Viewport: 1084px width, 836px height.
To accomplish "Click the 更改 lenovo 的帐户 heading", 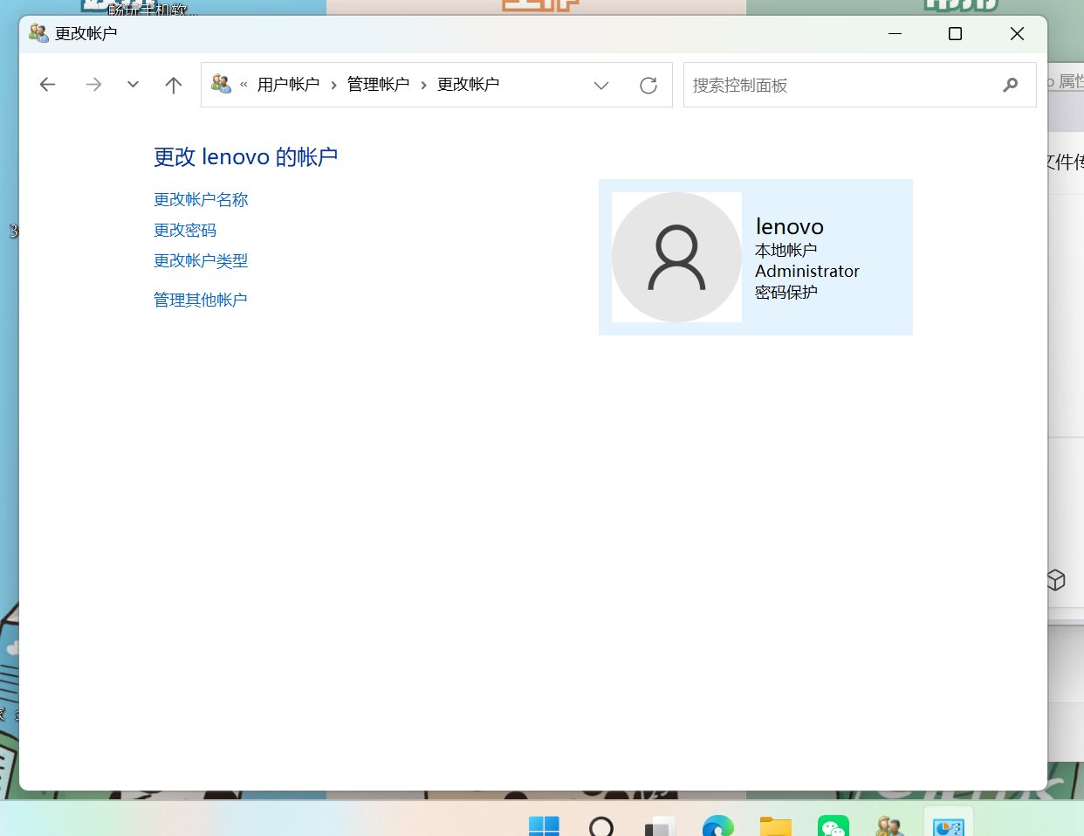I will tap(245, 157).
